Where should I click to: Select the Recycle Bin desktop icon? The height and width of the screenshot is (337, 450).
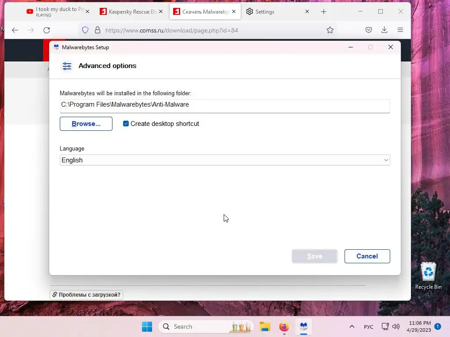428,276
